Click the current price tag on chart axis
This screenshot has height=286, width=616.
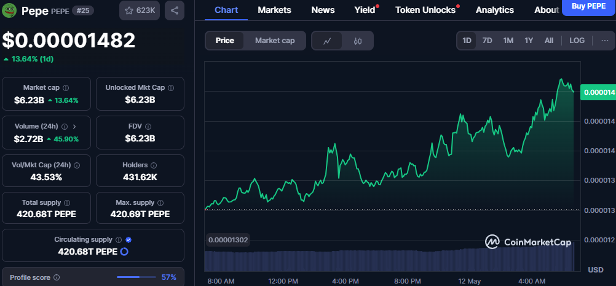pos(598,92)
